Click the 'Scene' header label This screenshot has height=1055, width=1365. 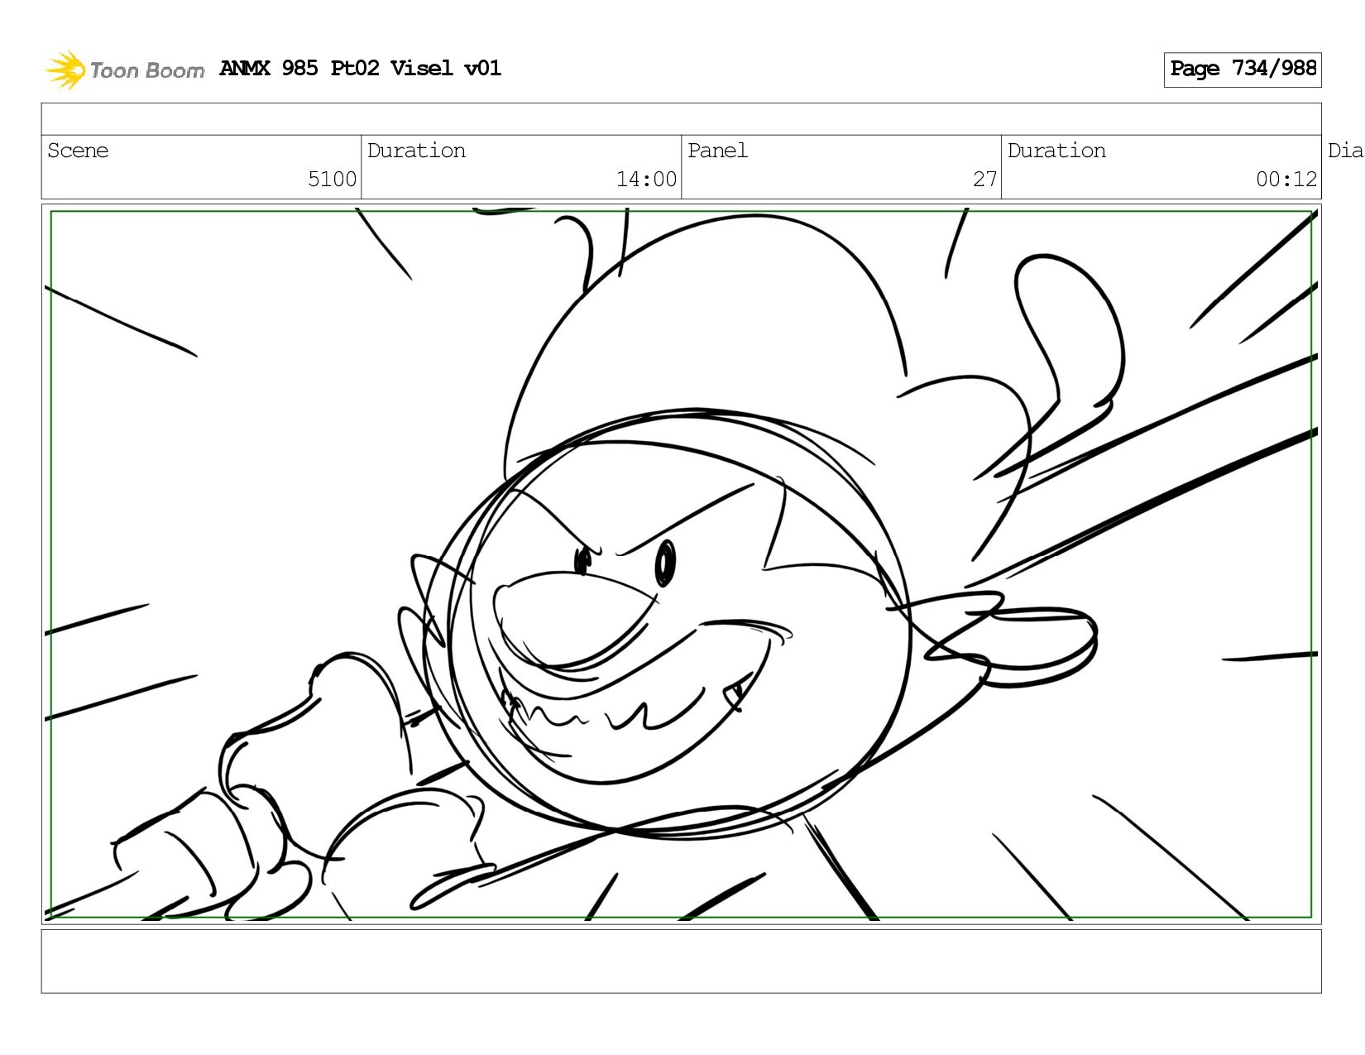78,151
